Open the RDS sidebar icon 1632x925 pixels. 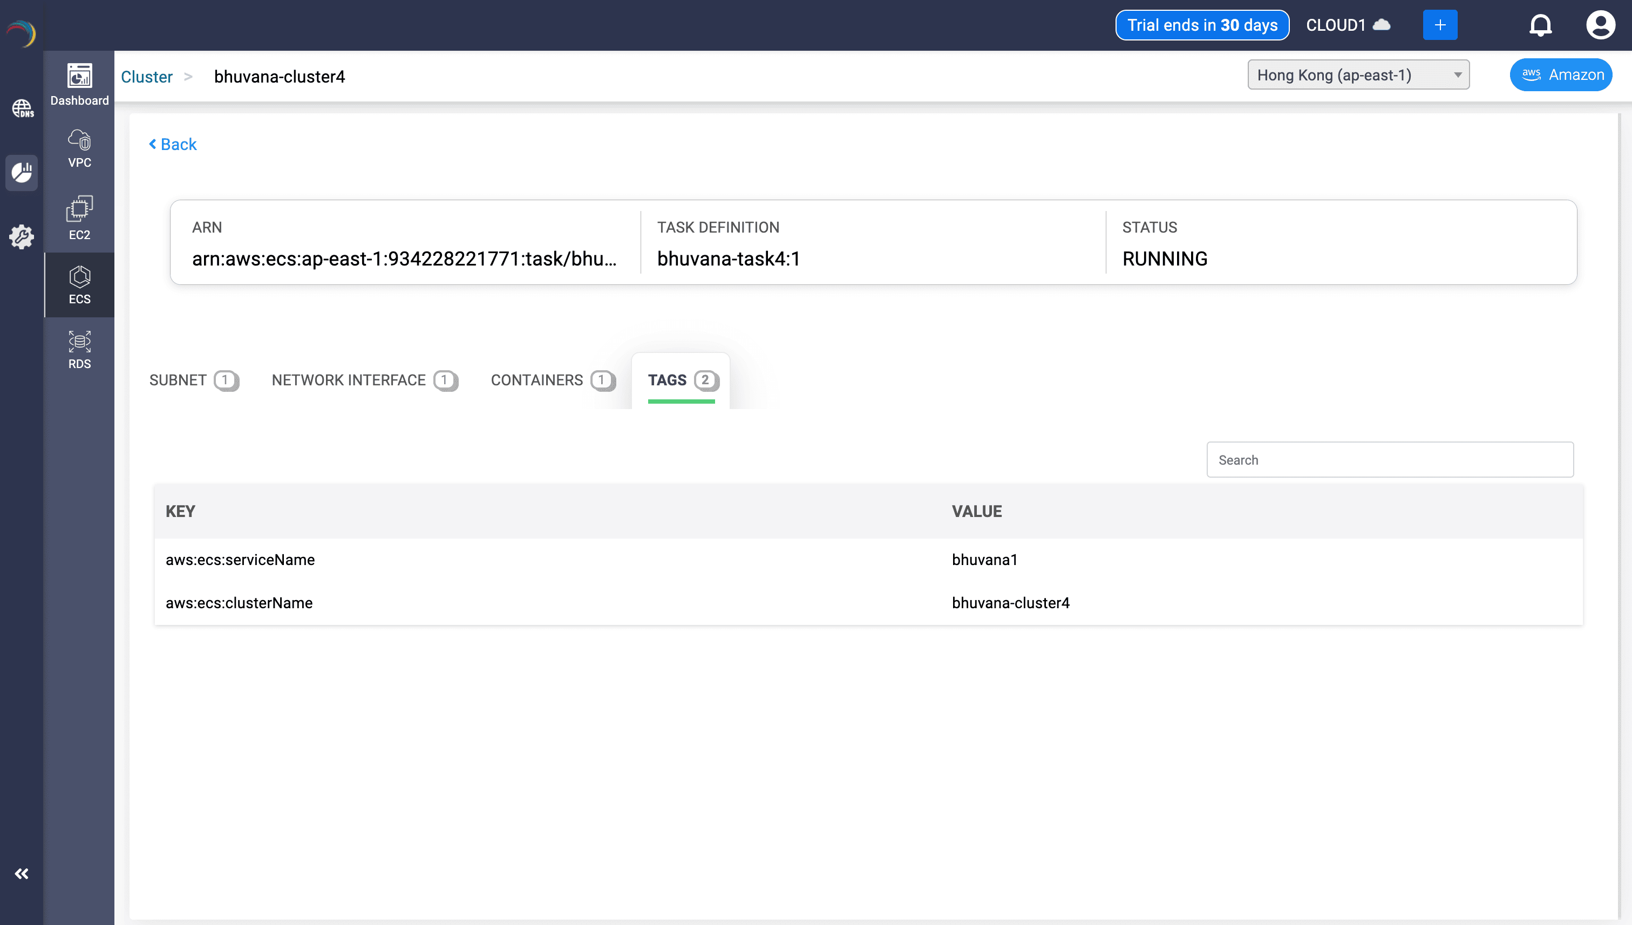coord(79,349)
